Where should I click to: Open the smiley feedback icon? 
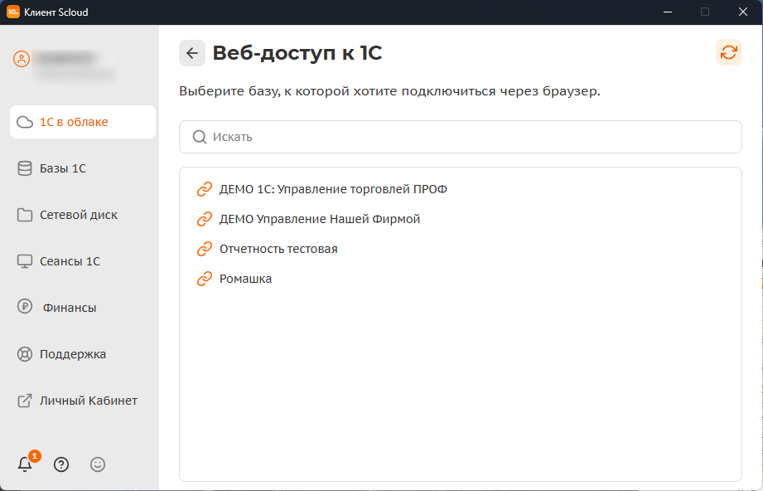(98, 464)
